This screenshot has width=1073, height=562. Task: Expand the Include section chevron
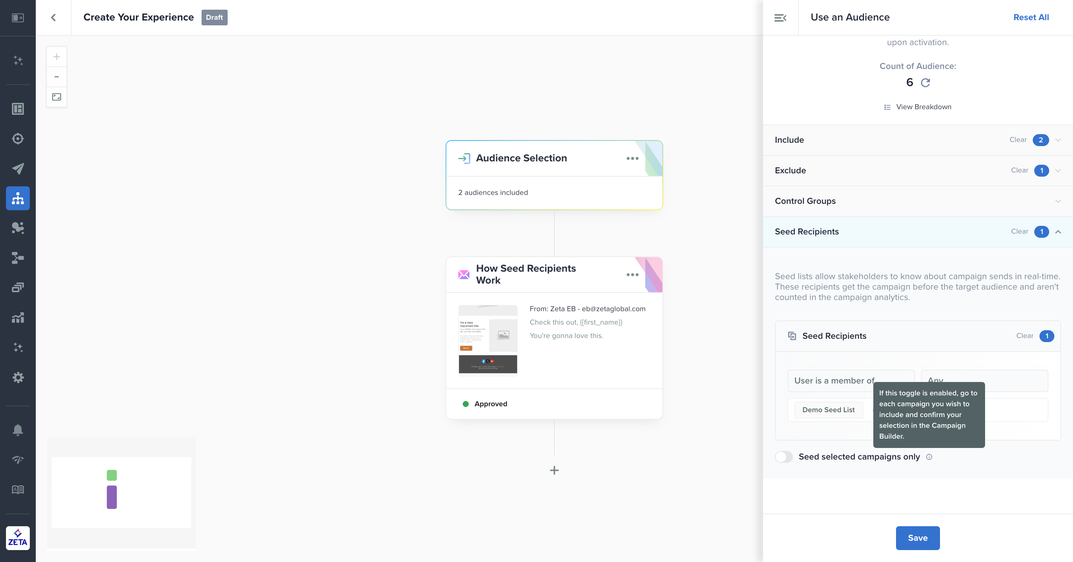[x=1058, y=140]
